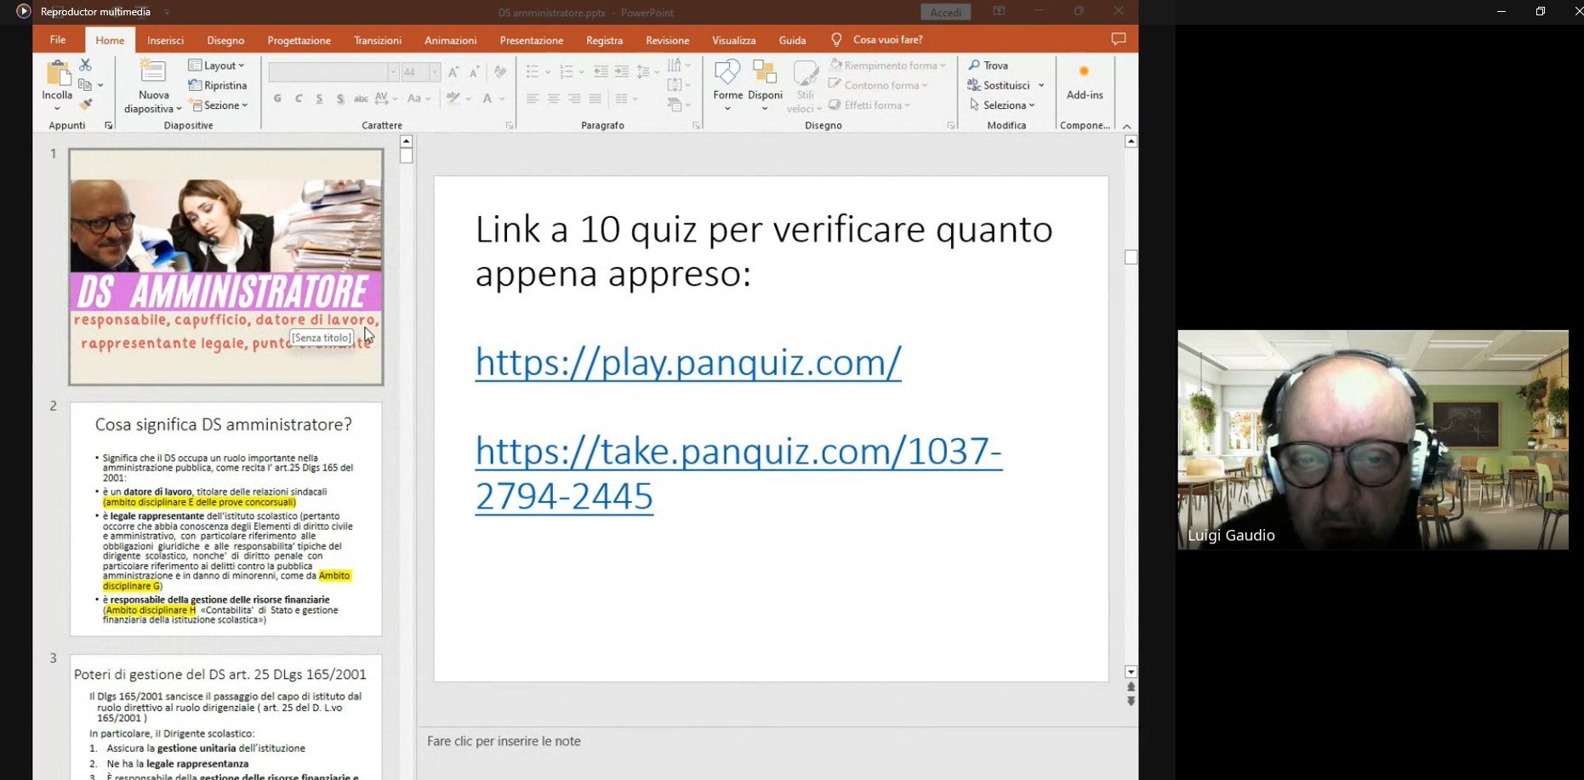This screenshot has height=780, width=1584.
Task: Toggle justify paragraph alignment
Action: 595,99
